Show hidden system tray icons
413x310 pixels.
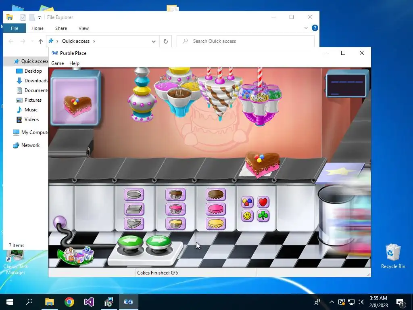[332, 302]
